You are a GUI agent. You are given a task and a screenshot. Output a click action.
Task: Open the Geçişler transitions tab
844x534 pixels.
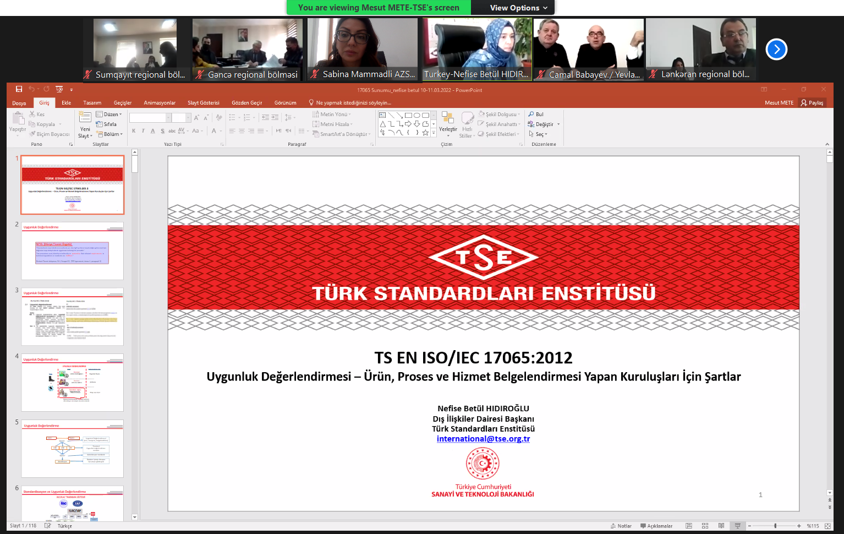tap(123, 103)
